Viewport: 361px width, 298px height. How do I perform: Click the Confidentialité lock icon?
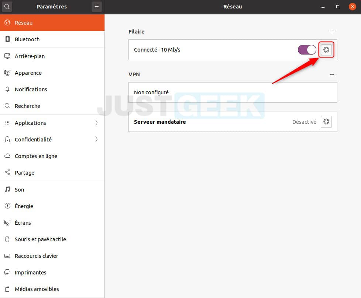coord(7,139)
